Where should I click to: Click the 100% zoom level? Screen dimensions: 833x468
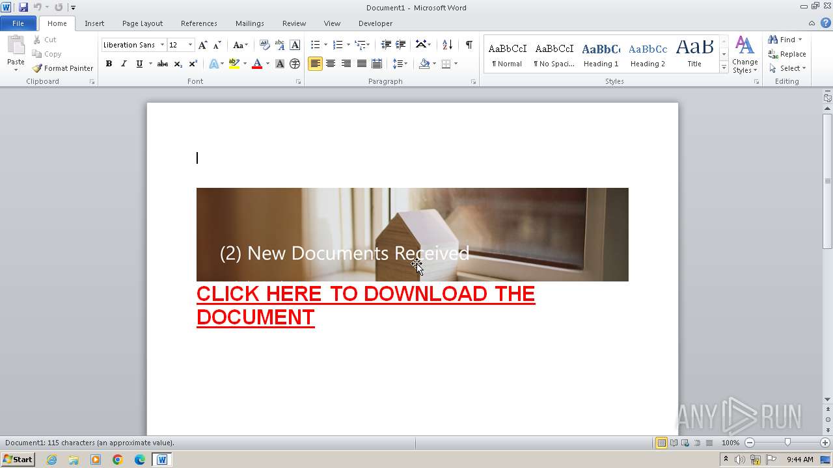click(730, 443)
